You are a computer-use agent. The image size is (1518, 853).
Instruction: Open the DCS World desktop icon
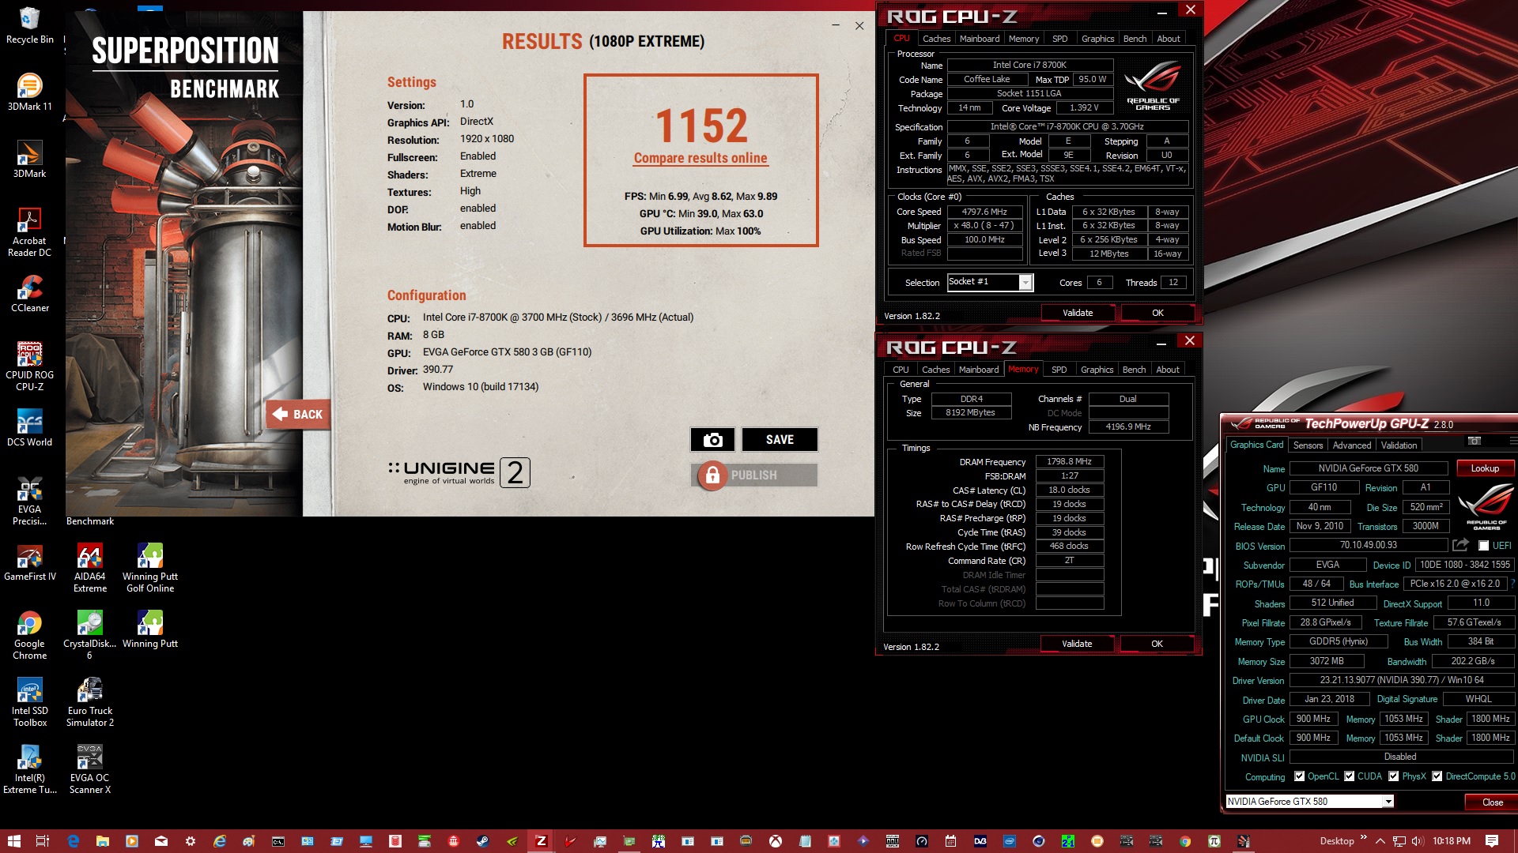[x=30, y=428]
